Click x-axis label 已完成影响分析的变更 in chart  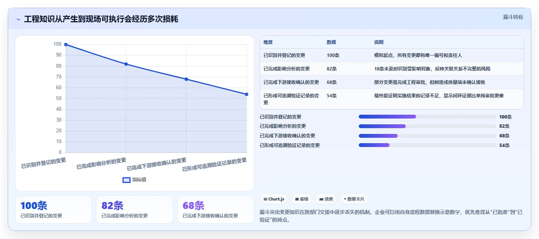(101, 164)
